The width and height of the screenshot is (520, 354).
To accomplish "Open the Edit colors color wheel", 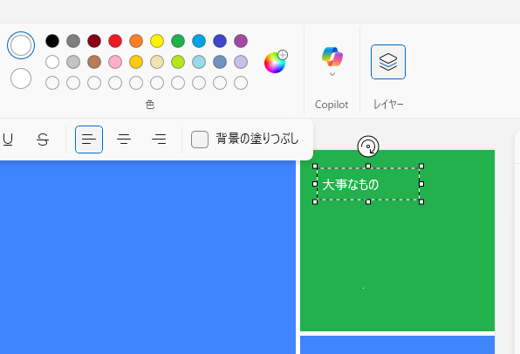I will [275, 62].
